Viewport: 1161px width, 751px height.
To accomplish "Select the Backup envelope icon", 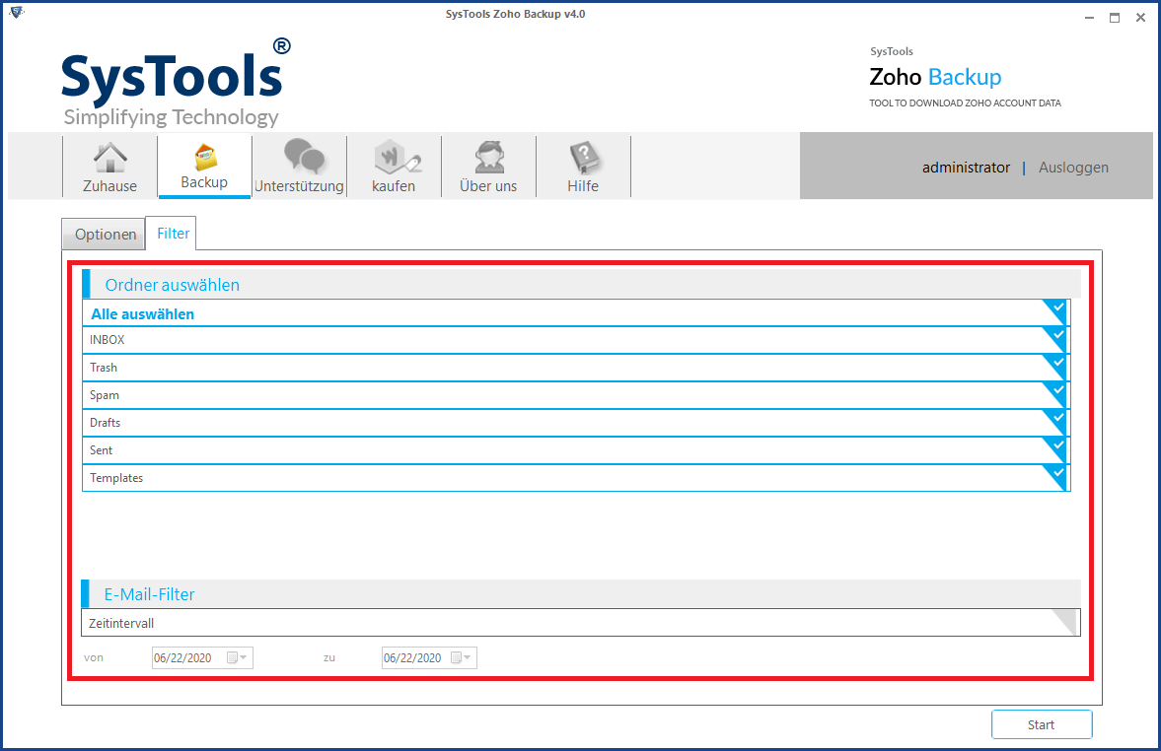I will [x=205, y=157].
